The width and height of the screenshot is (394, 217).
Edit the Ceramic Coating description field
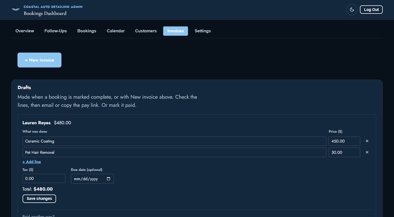tap(174, 141)
